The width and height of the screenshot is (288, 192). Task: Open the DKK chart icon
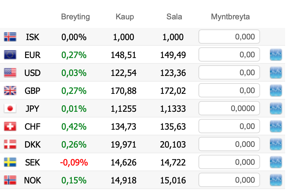tap(276, 144)
